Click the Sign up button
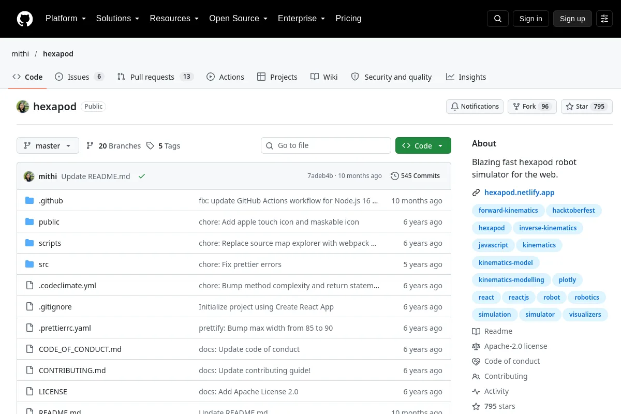The width and height of the screenshot is (621, 414). [x=572, y=19]
